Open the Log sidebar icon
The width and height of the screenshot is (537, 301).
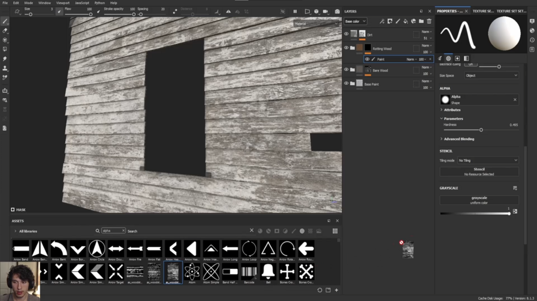[x=532, y=49]
